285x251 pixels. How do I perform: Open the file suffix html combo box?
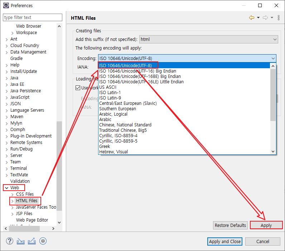(x=209, y=39)
